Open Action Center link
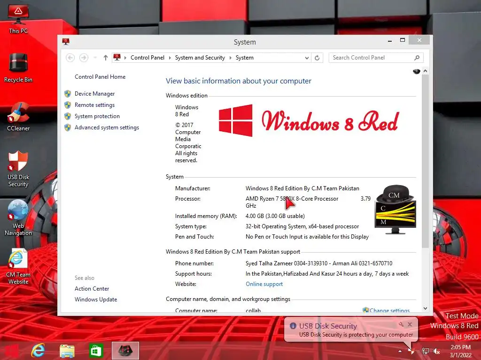Viewport: 481px width, 360px height. pos(92,289)
